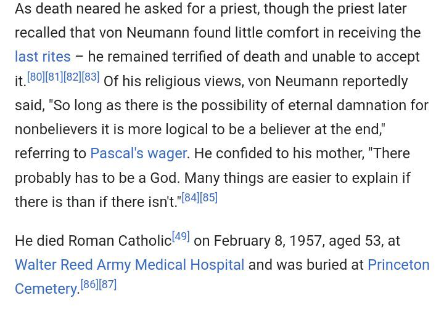Click citation [86] after Cemetery
The height and width of the screenshot is (327, 444).
[x=89, y=285]
